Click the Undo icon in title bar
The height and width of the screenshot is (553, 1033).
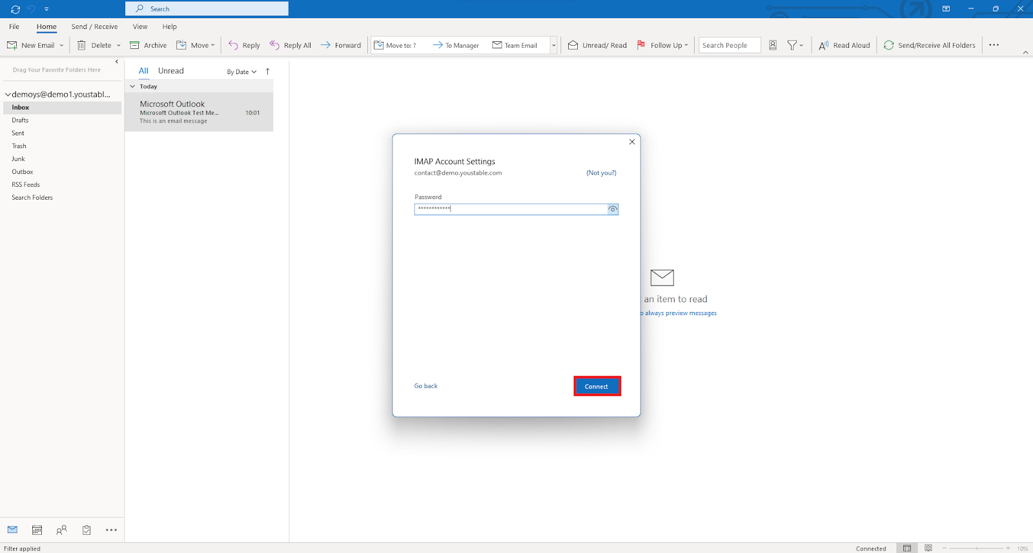coord(31,9)
